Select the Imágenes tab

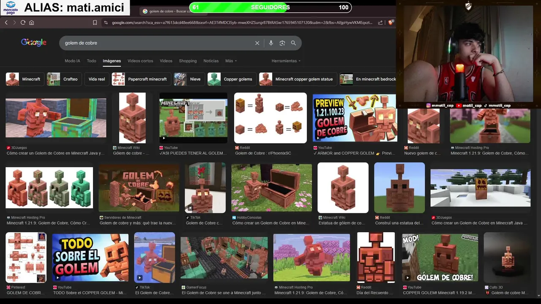coord(112,61)
